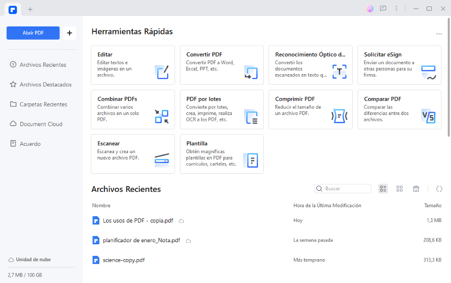Expand the three-dot menu for Herramientas Rápidas
Viewport: 451px width, 283px height.
tap(439, 33)
